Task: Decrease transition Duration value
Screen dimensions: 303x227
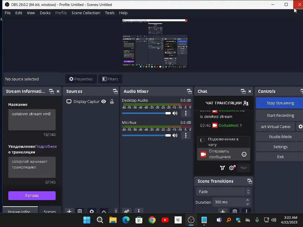Action: tap(248, 204)
